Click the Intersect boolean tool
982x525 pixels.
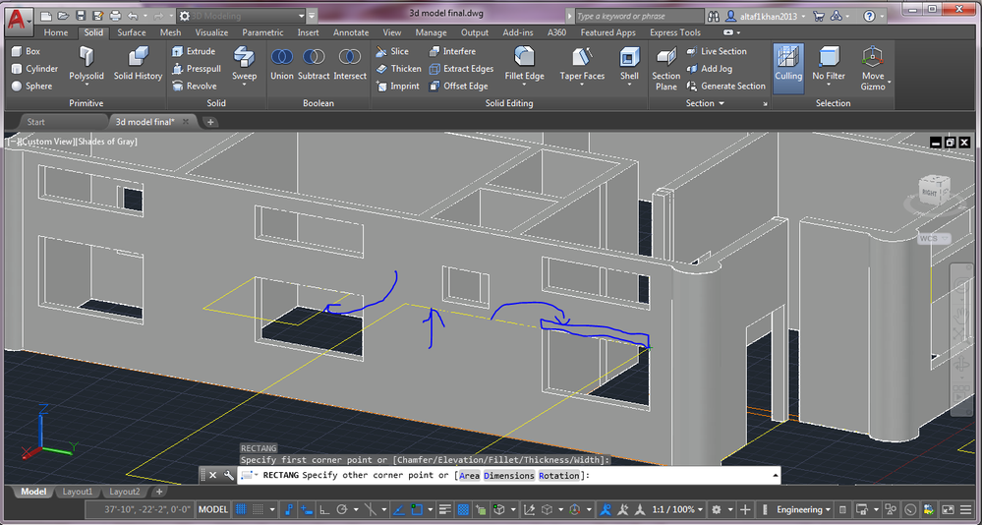350,63
